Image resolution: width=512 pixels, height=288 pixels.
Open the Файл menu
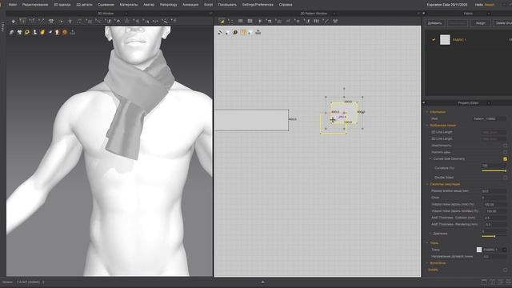[13, 5]
